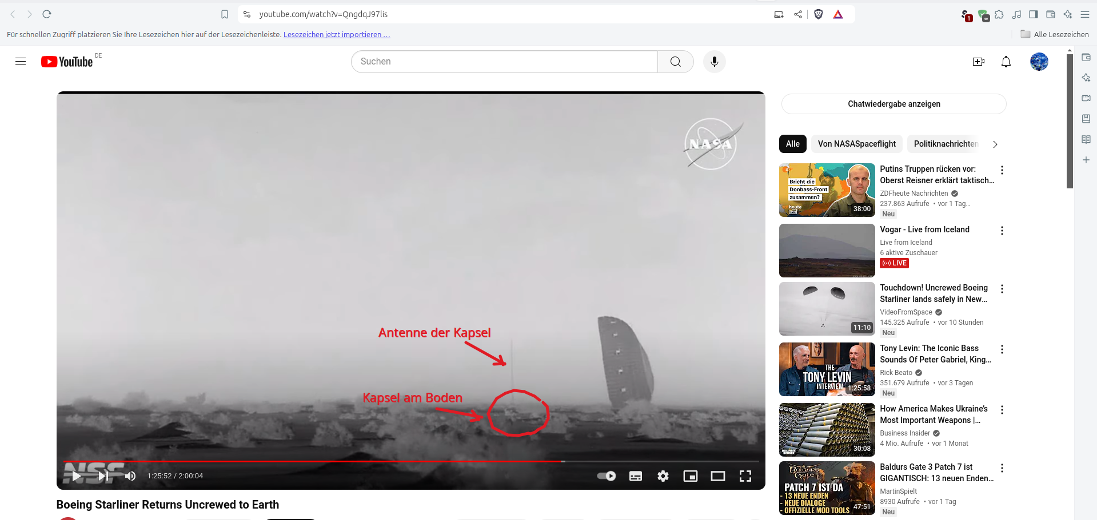Image resolution: width=1097 pixels, height=520 pixels.
Task: Open Tony Levin: The Iconic Bass title
Action: click(x=935, y=354)
